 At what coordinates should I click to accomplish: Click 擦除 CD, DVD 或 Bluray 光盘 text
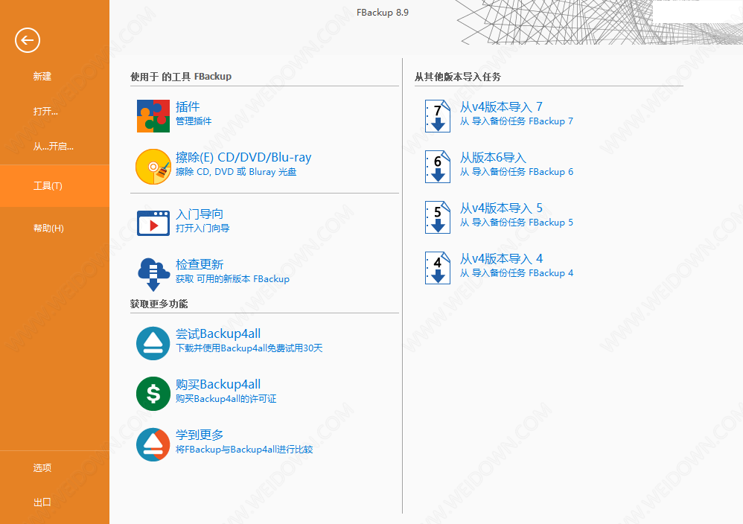(236, 172)
